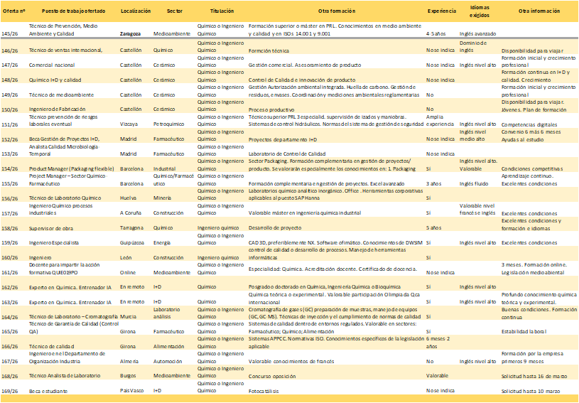Select the Vizcaya location cell
579x403 pixels.
pos(129,124)
